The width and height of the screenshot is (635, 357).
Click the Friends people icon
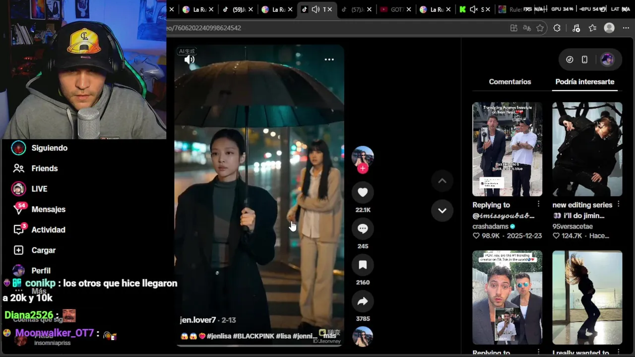tap(18, 169)
